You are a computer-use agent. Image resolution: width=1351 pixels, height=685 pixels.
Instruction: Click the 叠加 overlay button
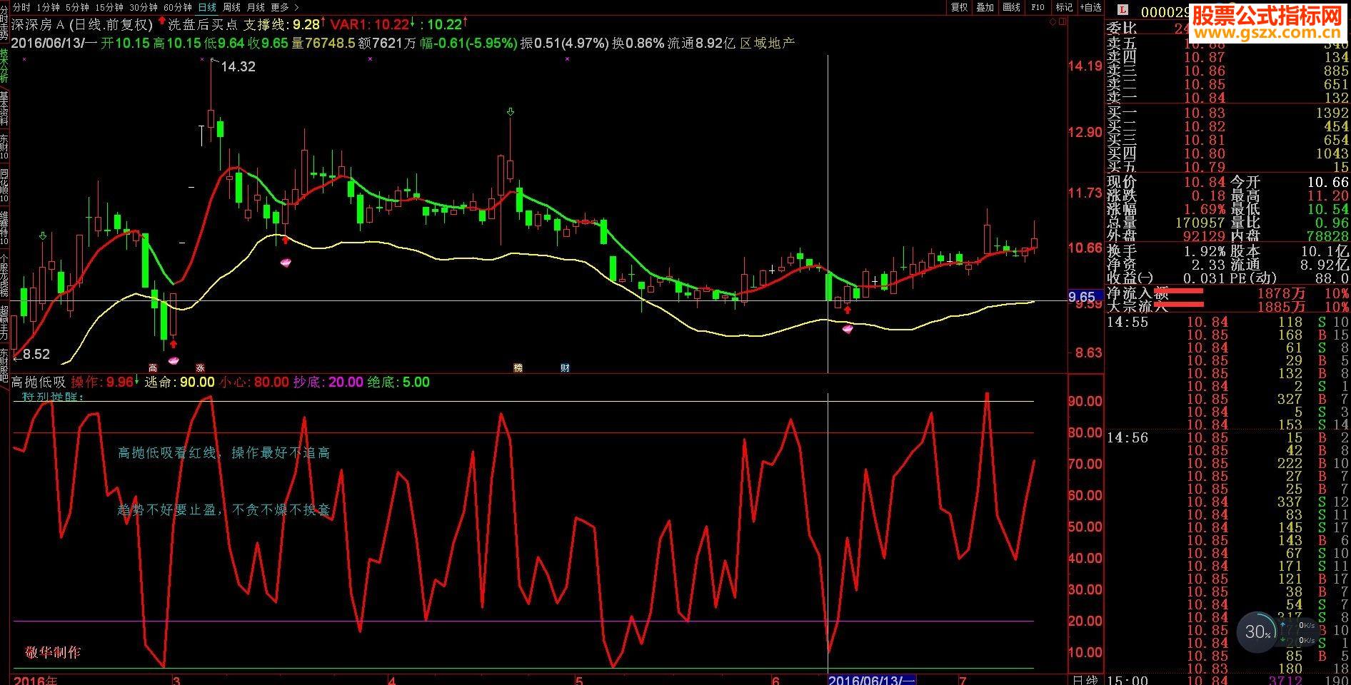(x=985, y=7)
